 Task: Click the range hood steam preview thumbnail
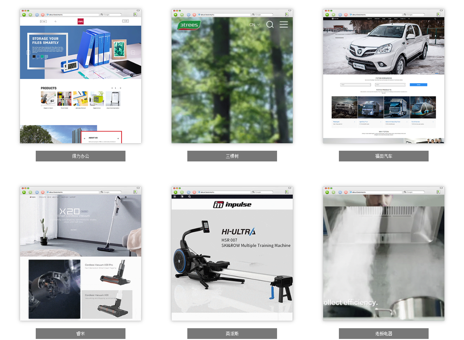coord(384,257)
